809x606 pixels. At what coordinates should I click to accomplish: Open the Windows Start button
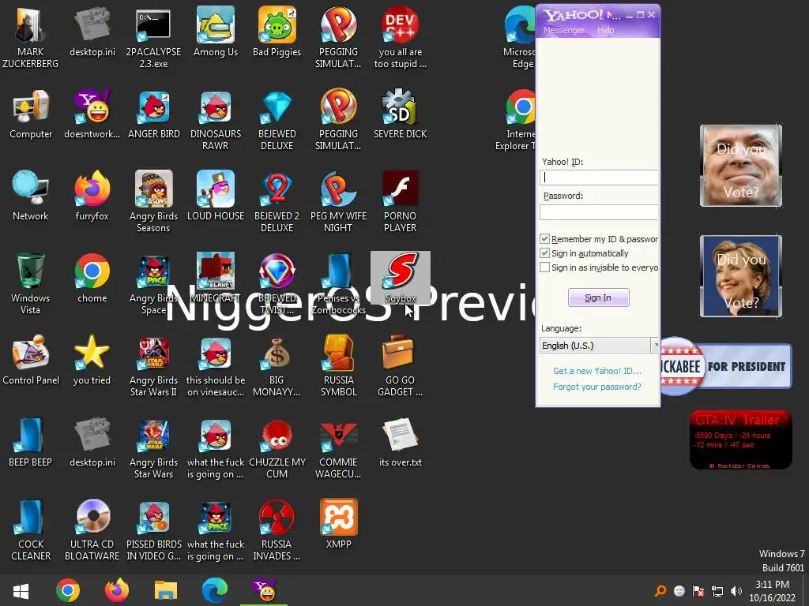21,590
